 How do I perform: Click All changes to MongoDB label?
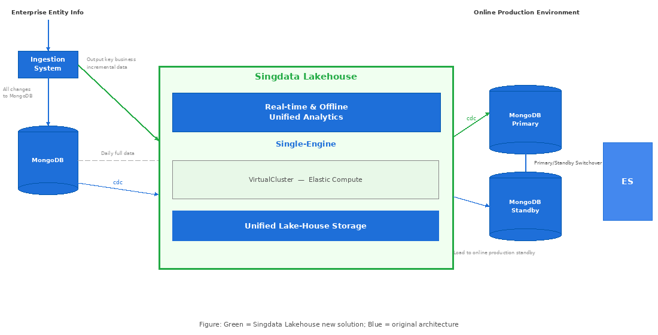pos(17,92)
